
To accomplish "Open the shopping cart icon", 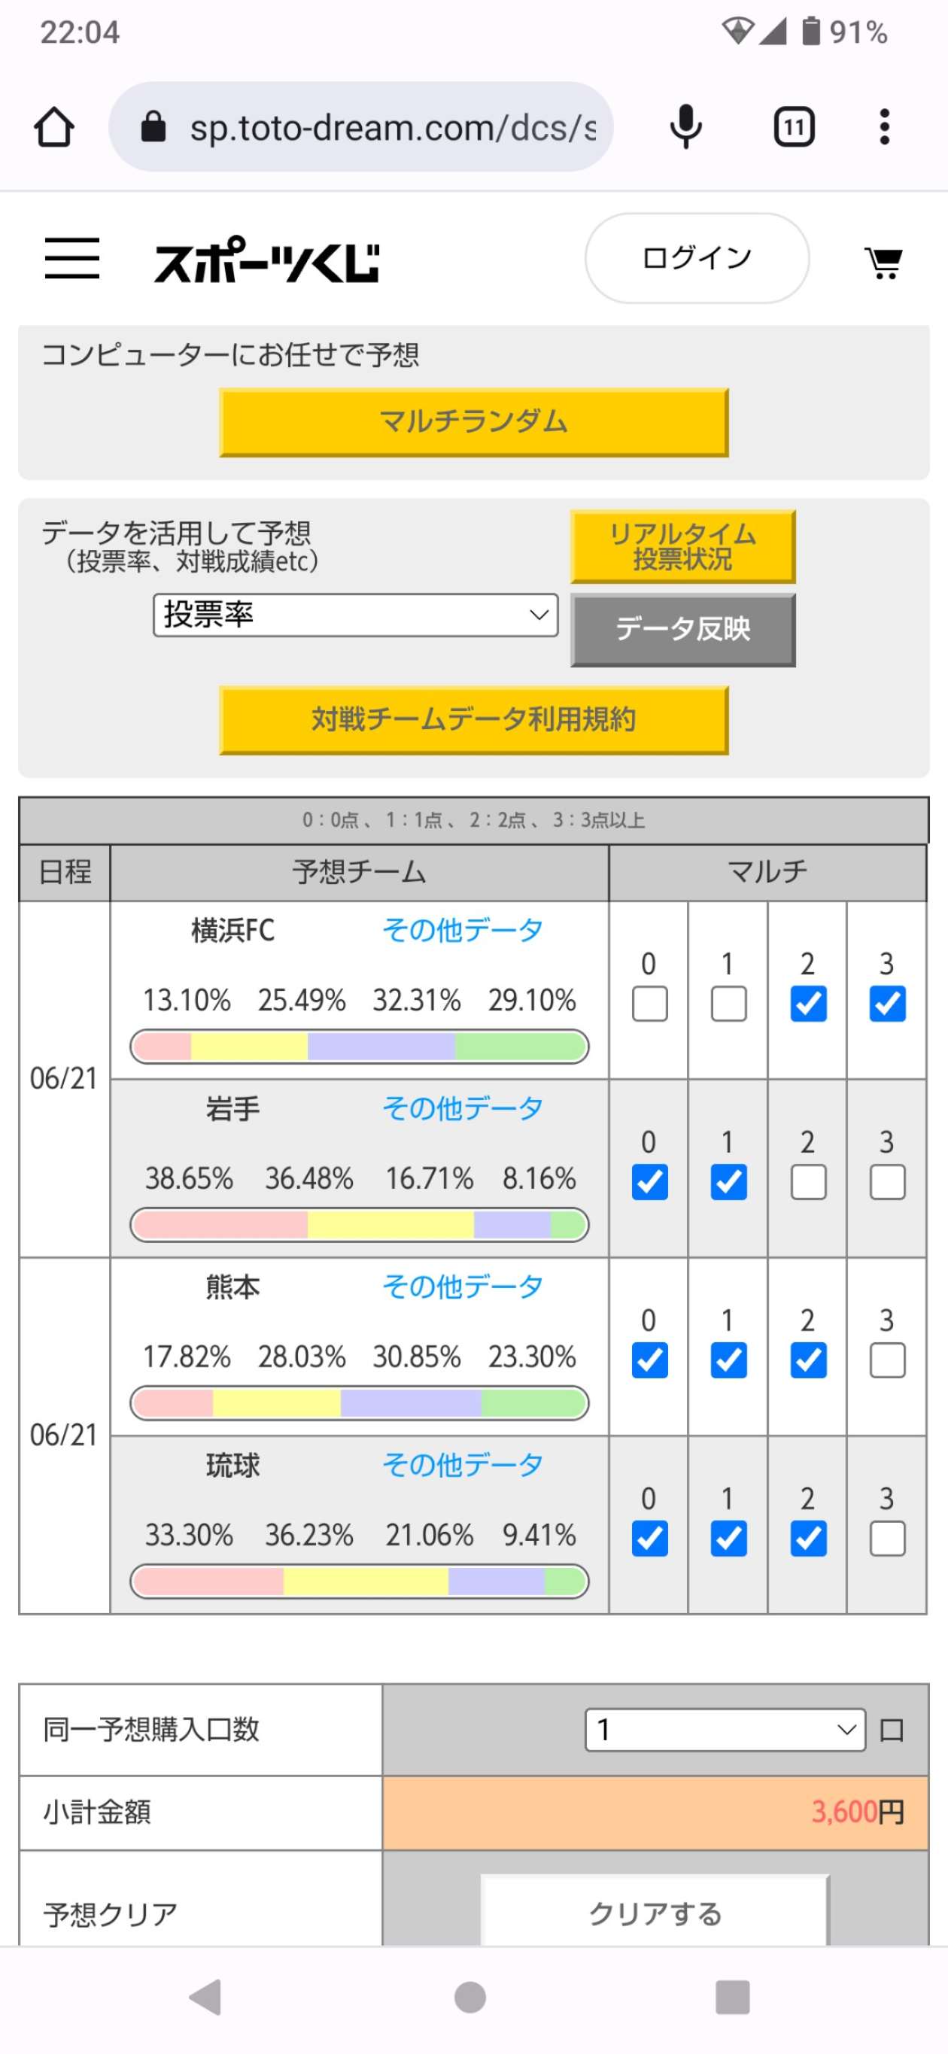I will tap(883, 263).
